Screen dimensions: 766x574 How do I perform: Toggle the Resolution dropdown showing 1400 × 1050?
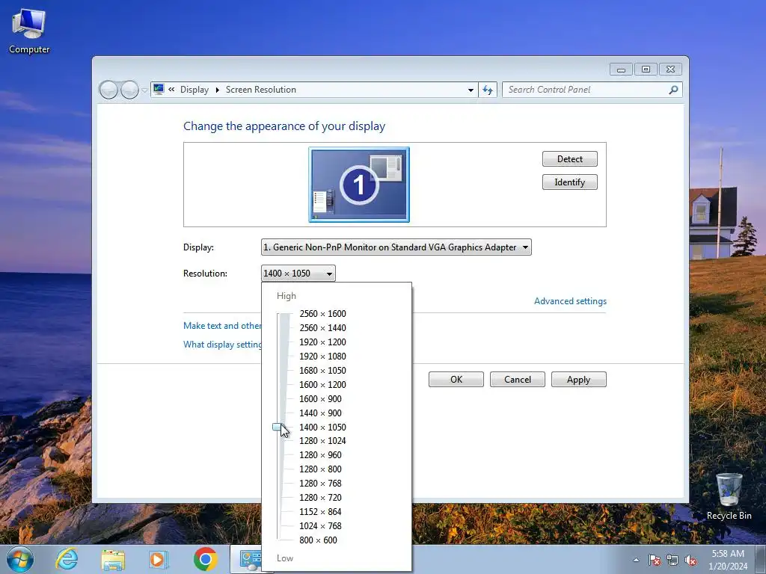click(x=298, y=274)
